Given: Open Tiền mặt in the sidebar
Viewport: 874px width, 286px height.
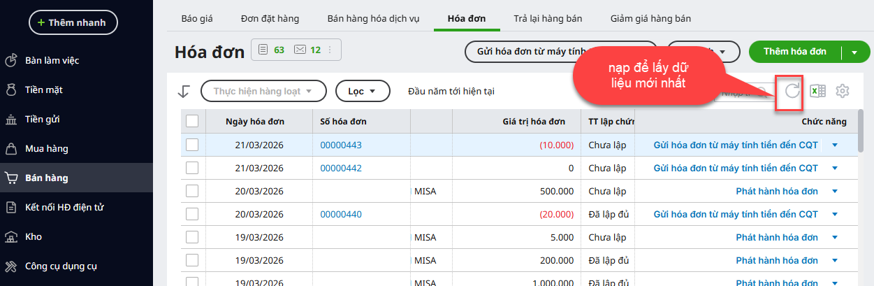Looking at the screenshot, I should 45,90.
